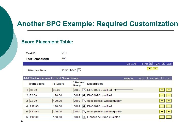Click lookup magnifier for row 6 Honors courses
Image resolution: width=183 pixels, height=137 pixels.
[84, 117]
